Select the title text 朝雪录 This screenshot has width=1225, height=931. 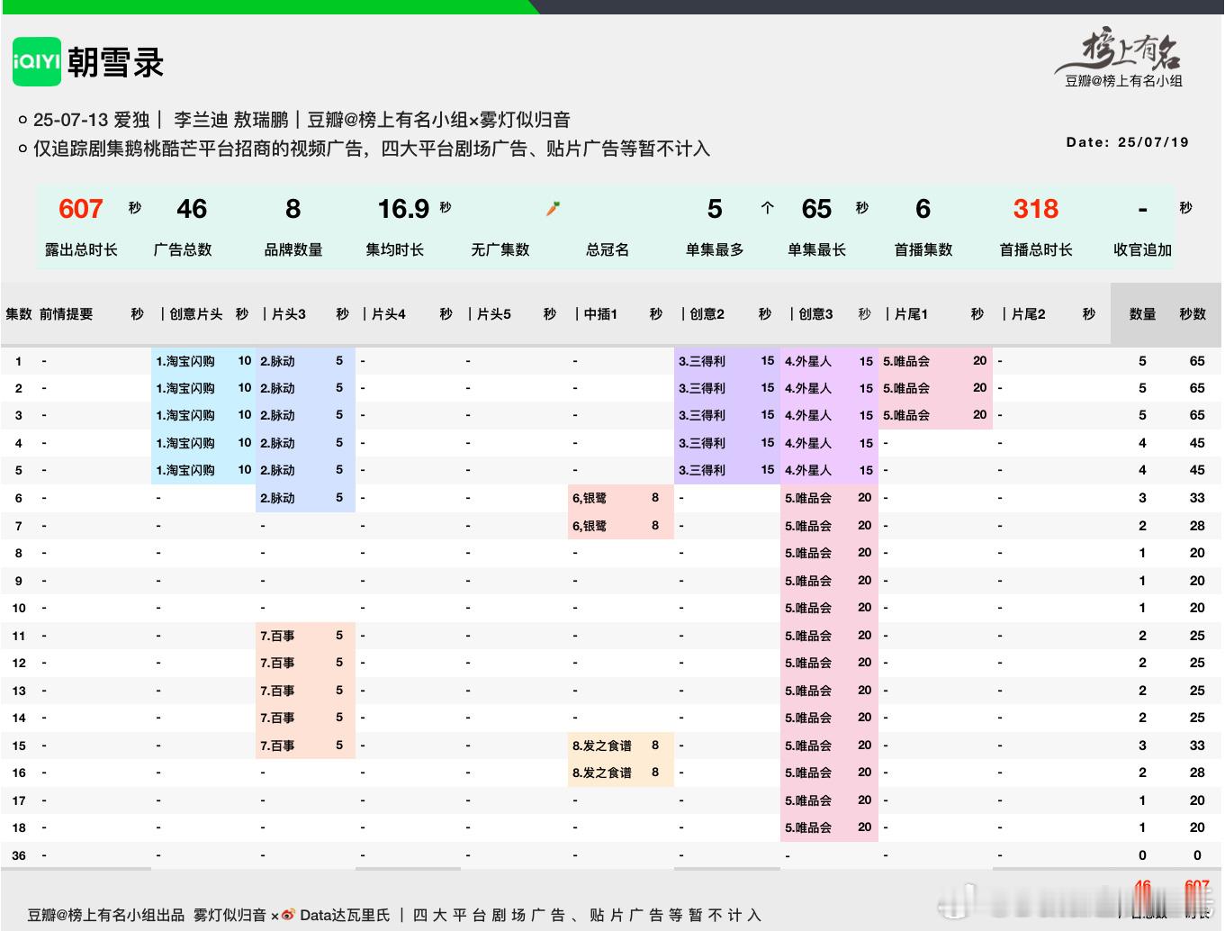tap(115, 63)
